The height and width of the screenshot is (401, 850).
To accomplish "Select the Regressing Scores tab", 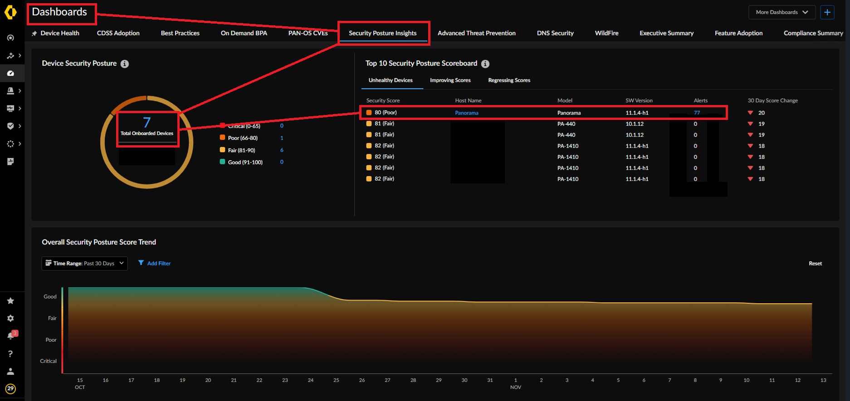I will [509, 80].
